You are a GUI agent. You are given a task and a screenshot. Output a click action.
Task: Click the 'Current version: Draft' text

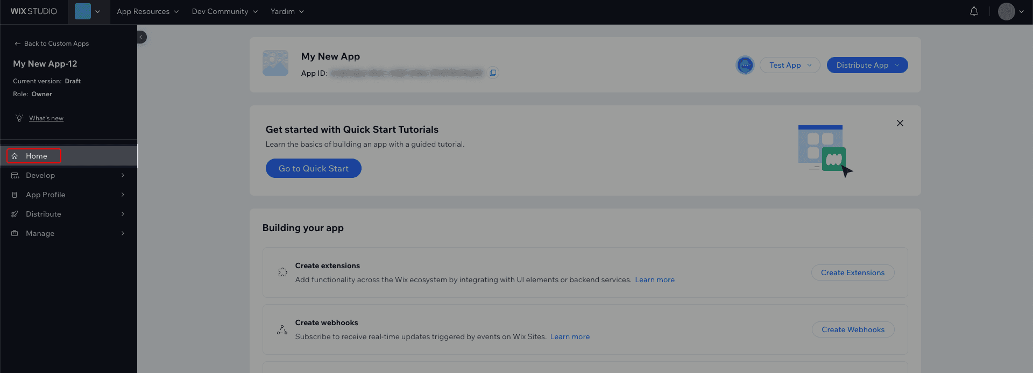(47, 81)
